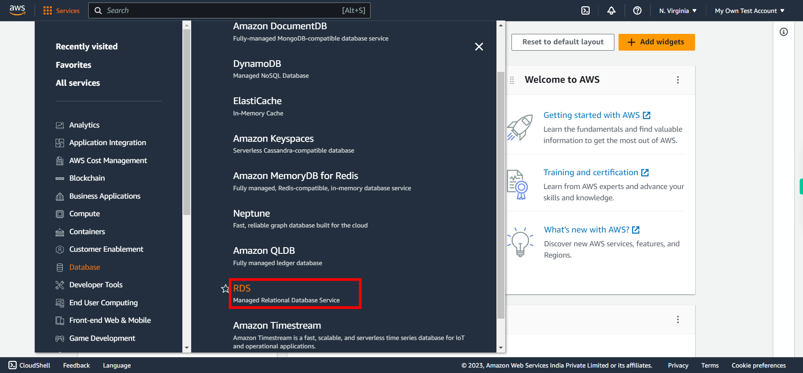Click the category list scroll-down arrow

point(187,348)
